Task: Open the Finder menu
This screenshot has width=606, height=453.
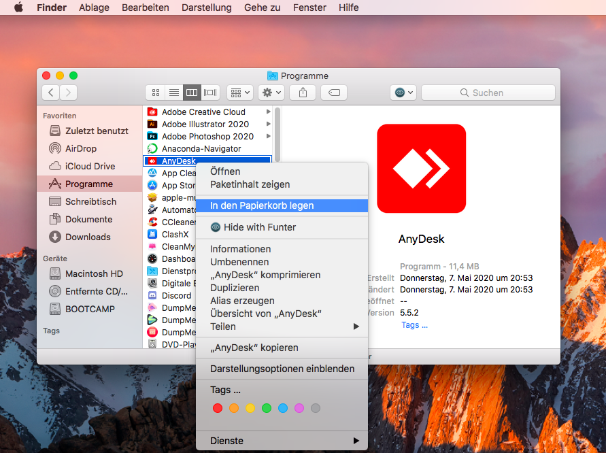Action: (x=52, y=7)
